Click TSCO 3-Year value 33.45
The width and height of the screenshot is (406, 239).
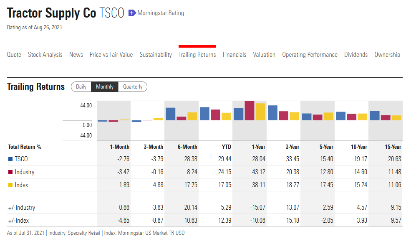(x=293, y=159)
